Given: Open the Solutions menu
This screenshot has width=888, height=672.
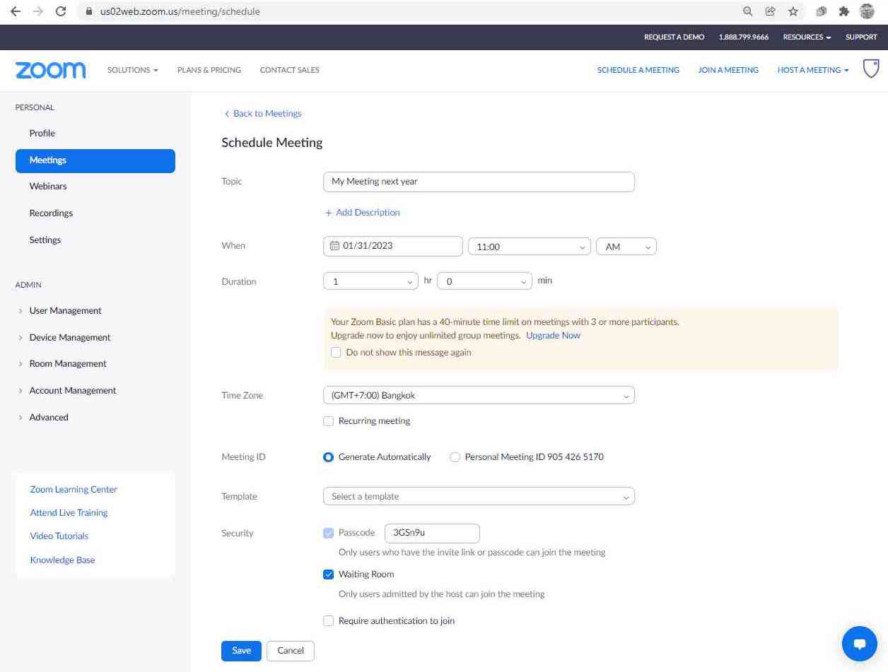Looking at the screenshot, I should [132, 70].
